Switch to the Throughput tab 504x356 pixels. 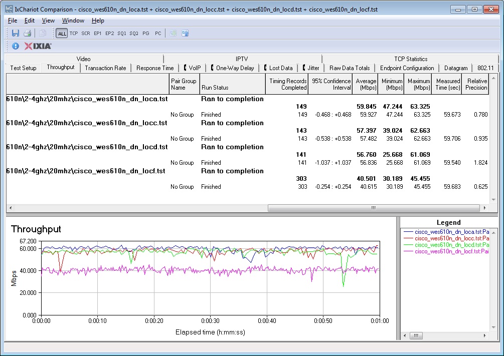tap(60, 67)
